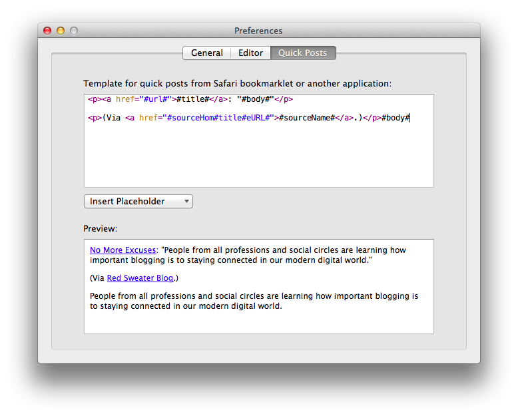Follow the No More Excuses link

[x=123, y=251]
